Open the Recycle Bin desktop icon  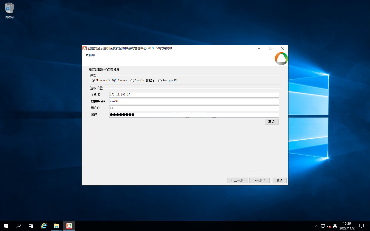[9, 10]
